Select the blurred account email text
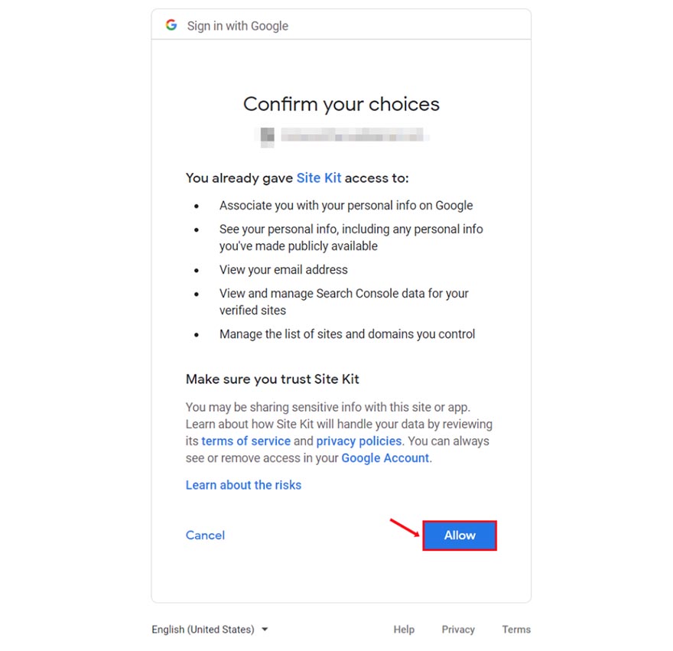The width and height of the screenshot is (673, 651). pyautogui.click(x=353, y=137)
